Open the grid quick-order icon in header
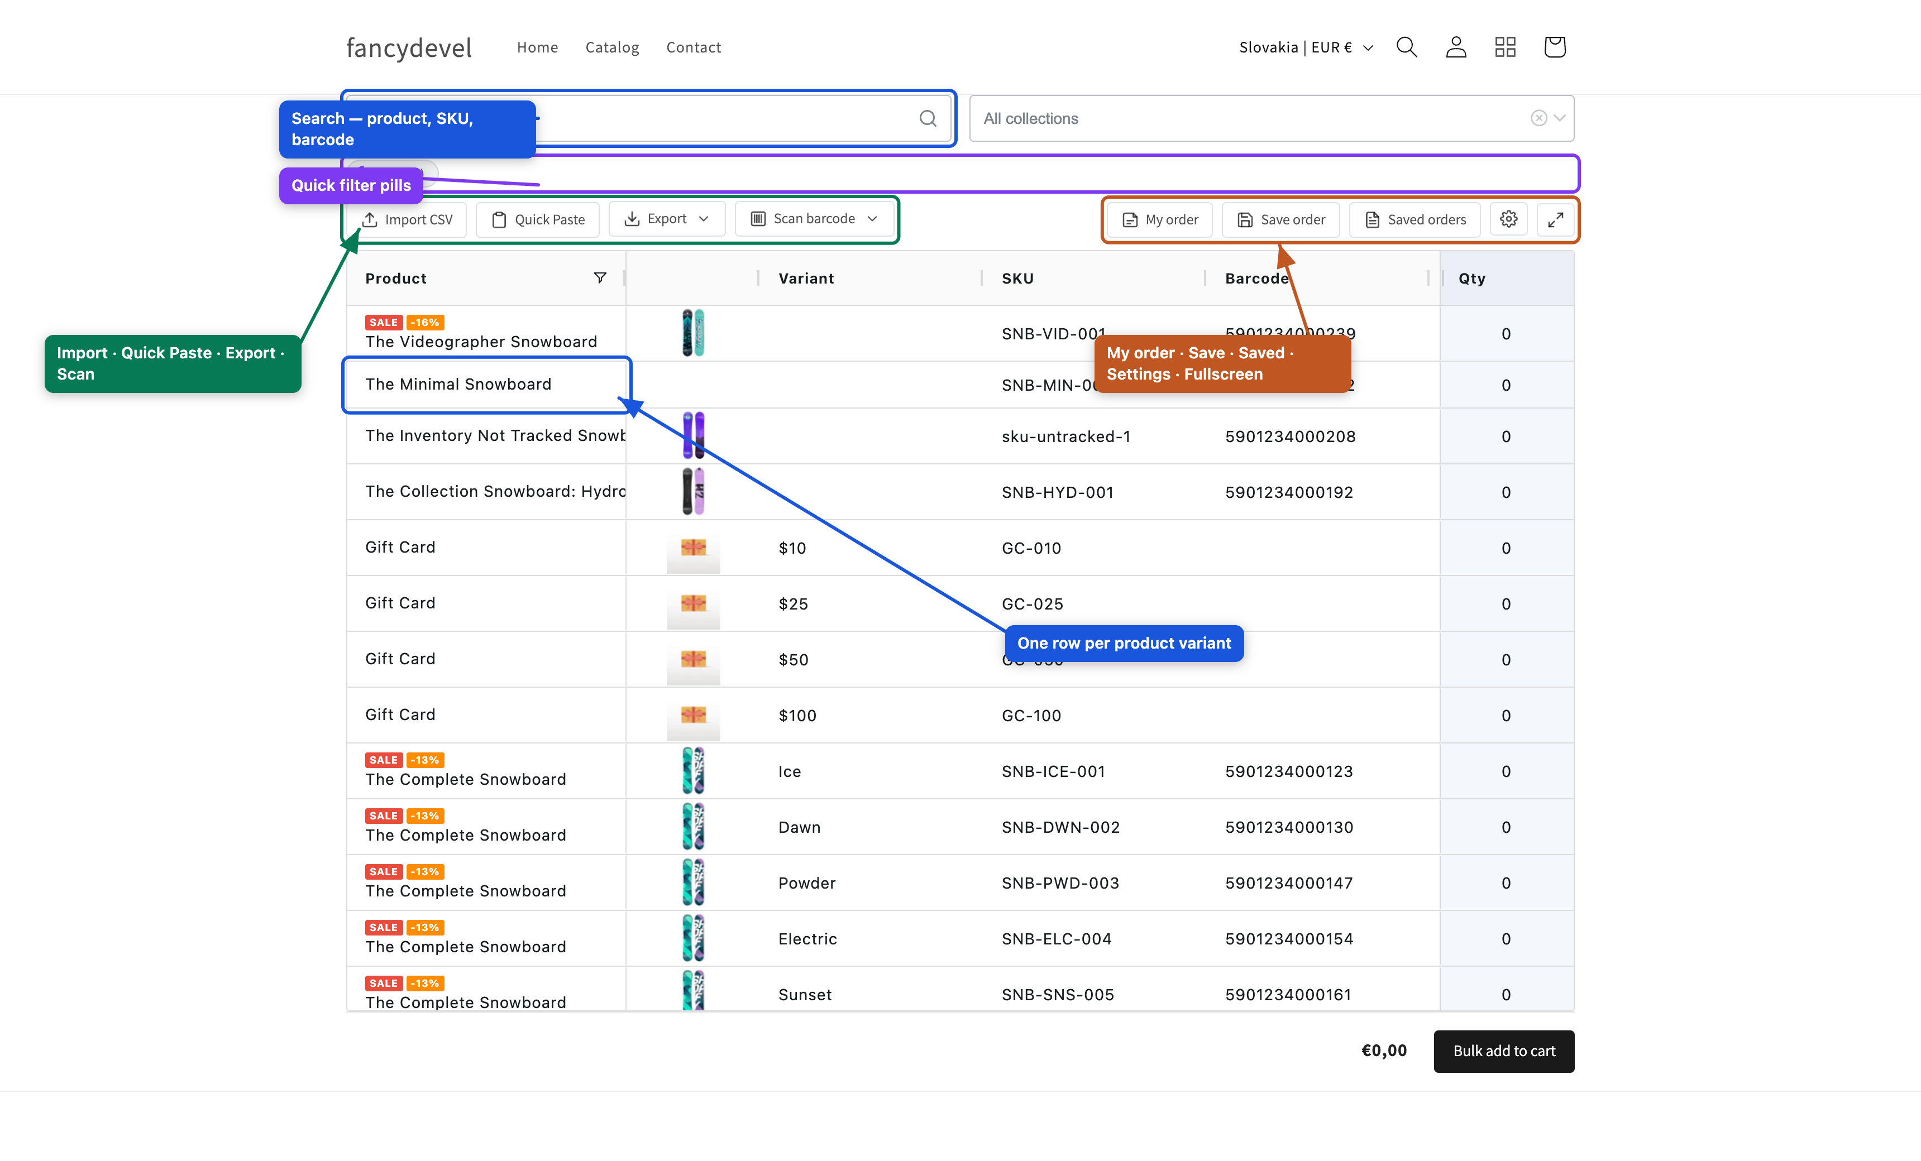 [1504, 47]
